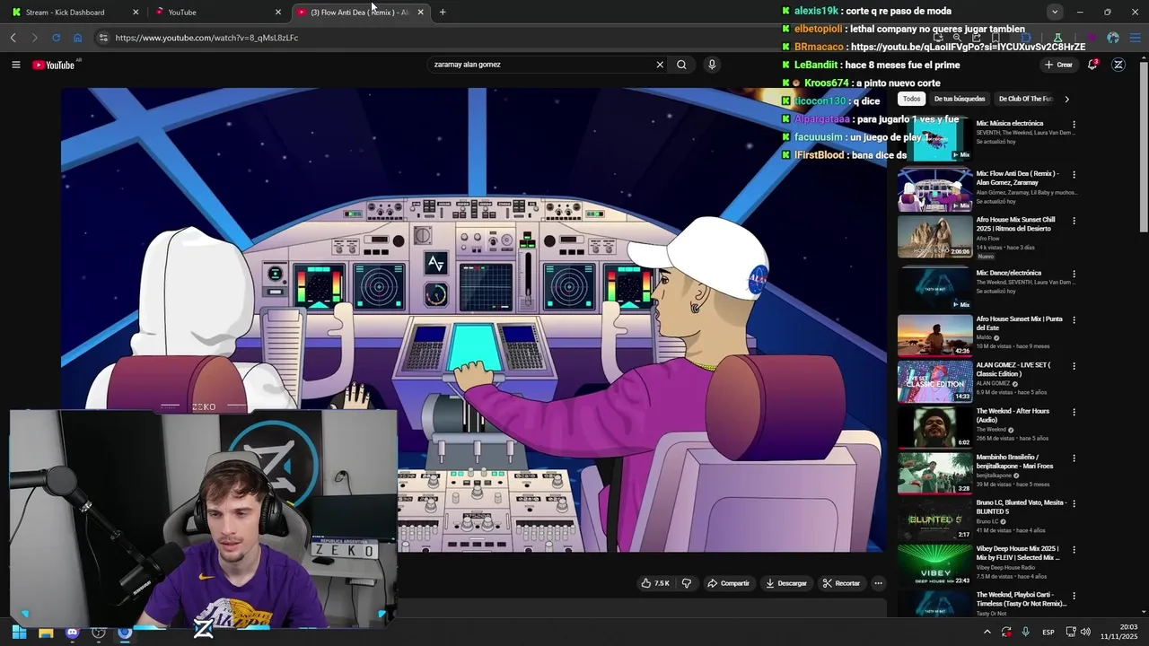Screen dimensions: 1149x646
Task: Select the Todos filter chip
Action: click(912, 99)
